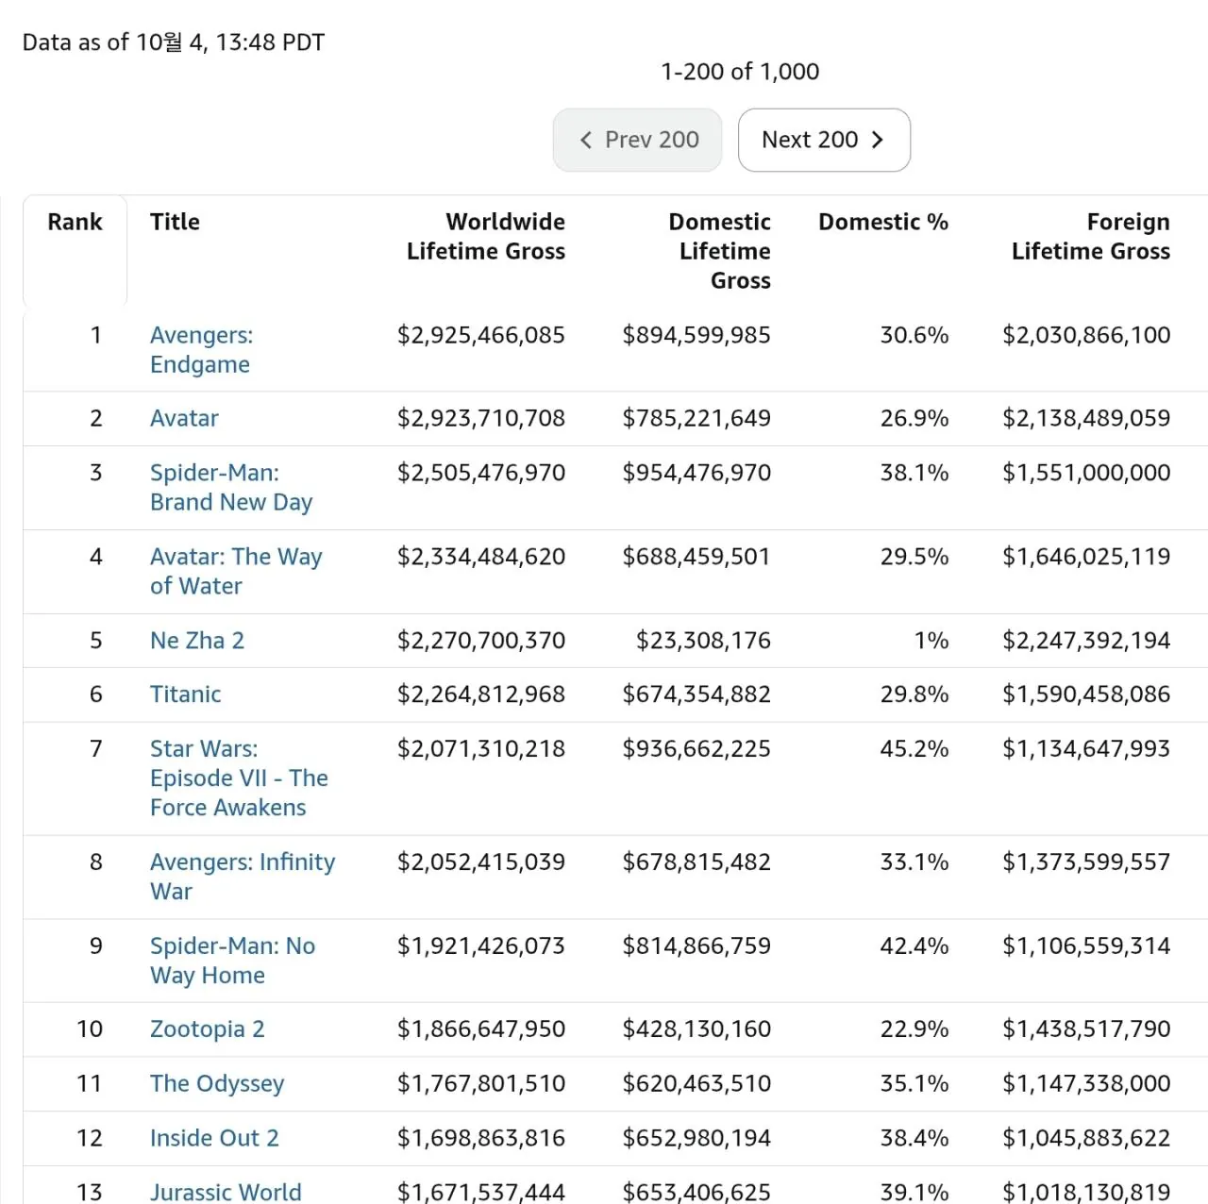1208x1204 pixels.
Task: Open the Ne Zha 2 link
Action: point(197,641)
